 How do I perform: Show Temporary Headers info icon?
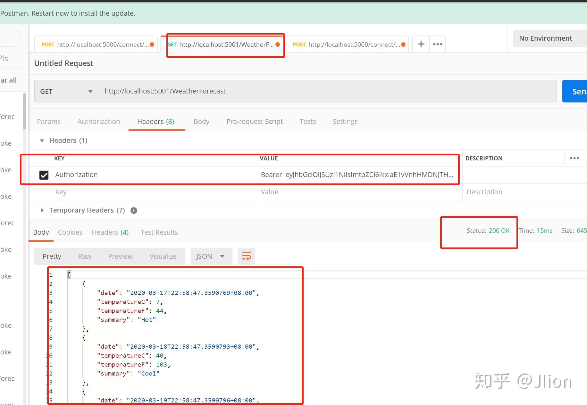(x=134, y=210)
